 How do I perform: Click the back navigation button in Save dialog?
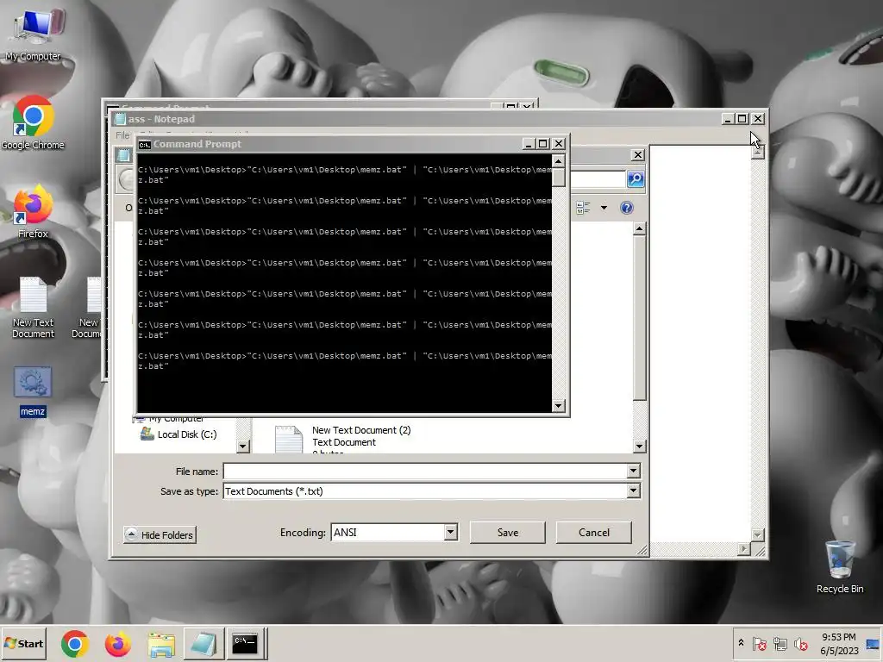point(126,179)
